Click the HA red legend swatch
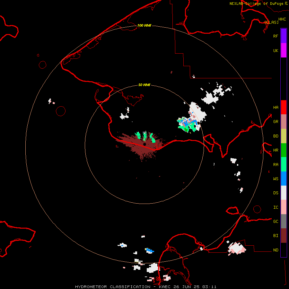Viewport: 289px width, 289px height. 284,107
